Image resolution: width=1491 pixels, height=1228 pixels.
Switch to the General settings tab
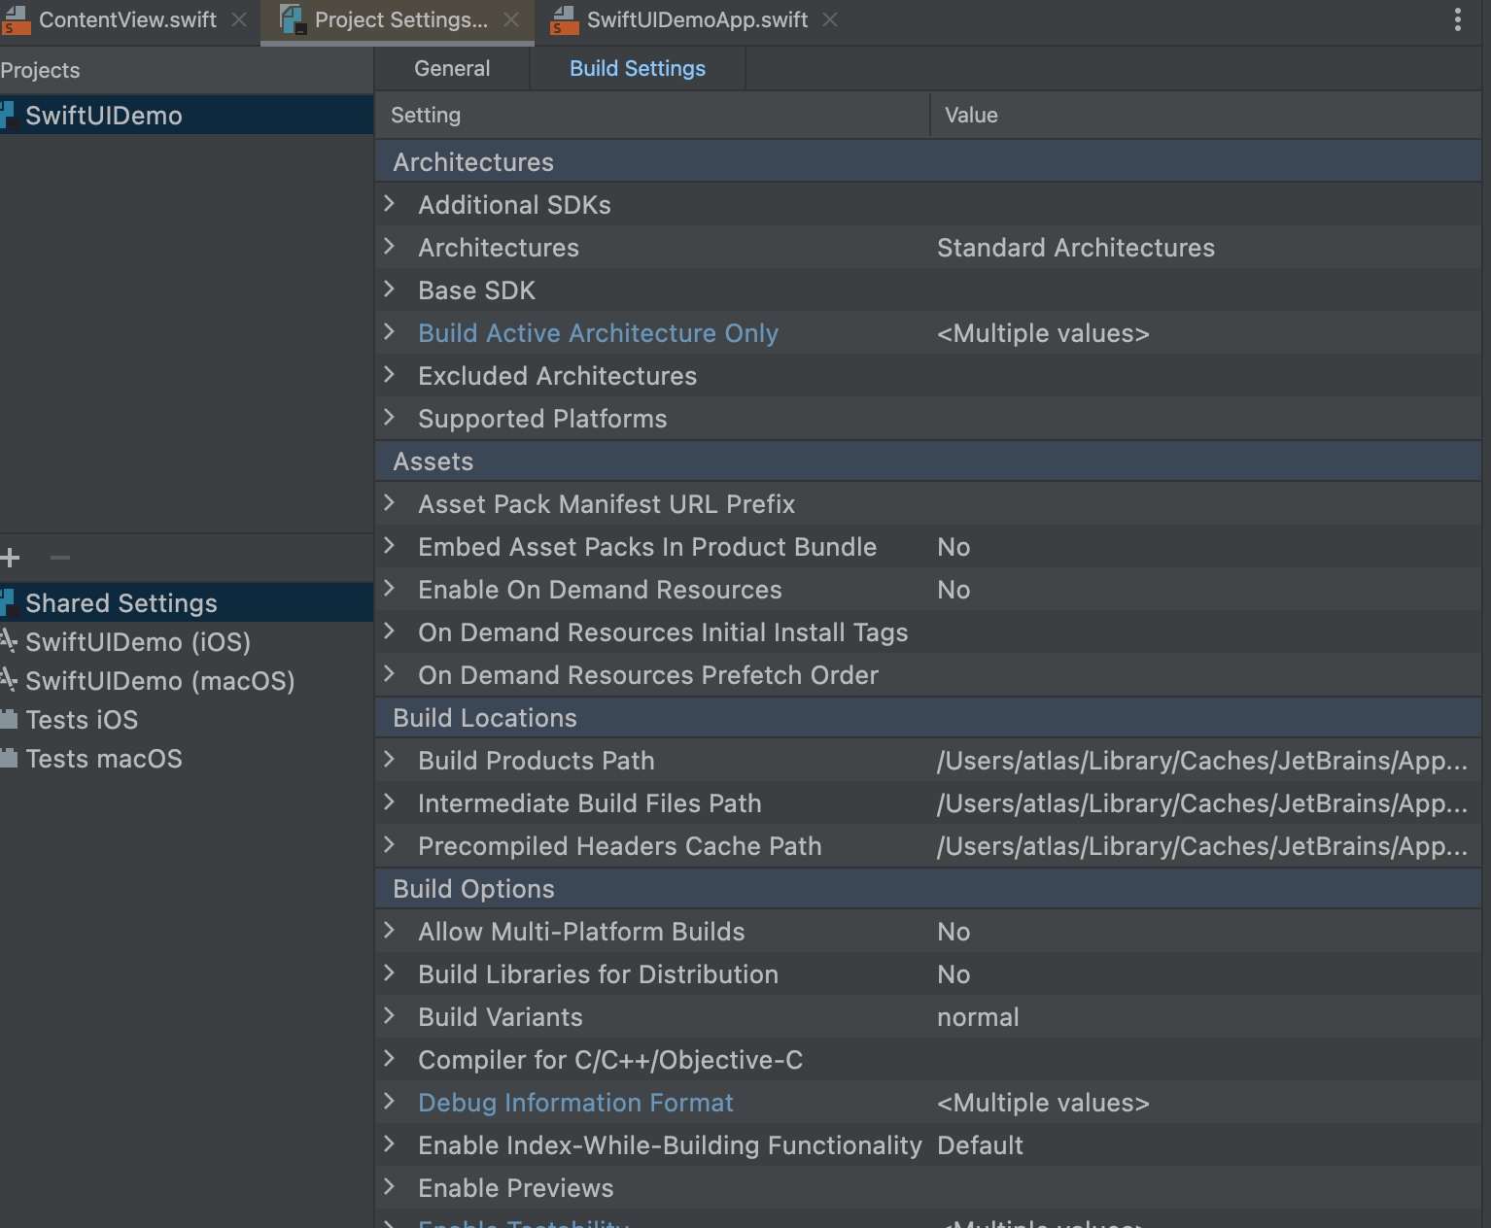[x=452, y=69]
